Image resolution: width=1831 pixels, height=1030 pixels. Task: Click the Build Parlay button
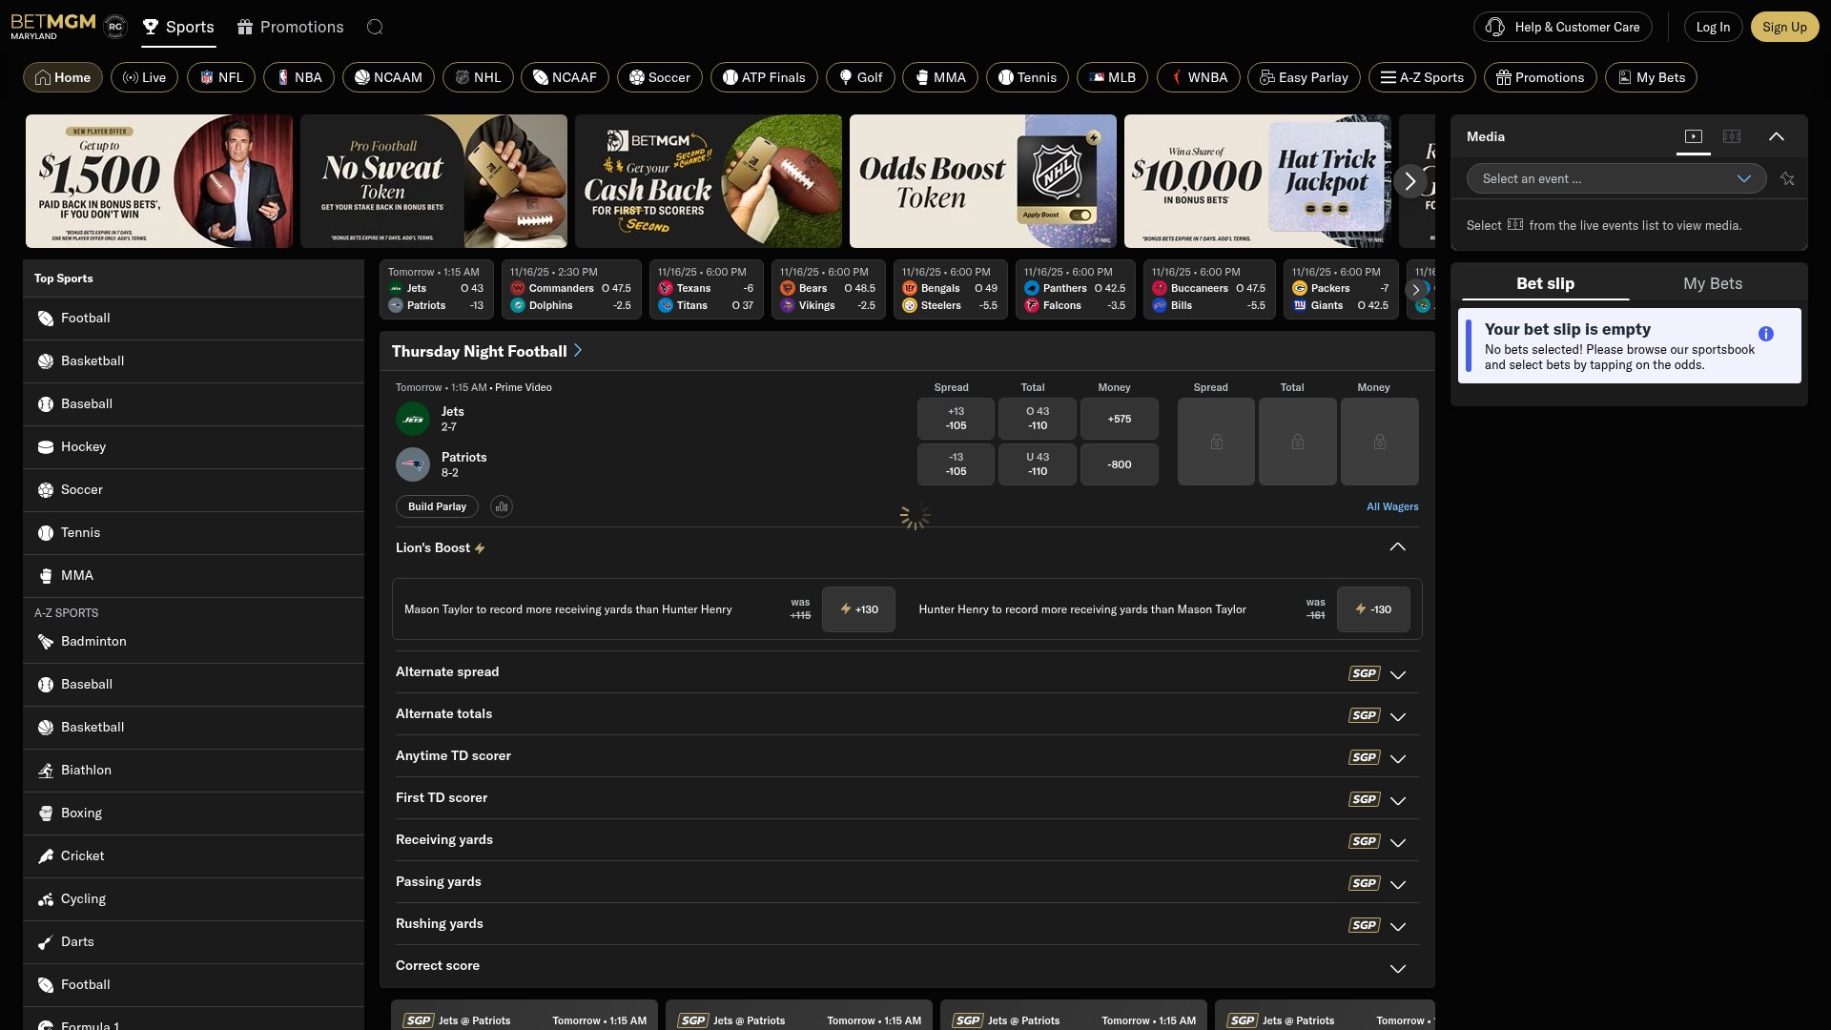coord(437,506)
